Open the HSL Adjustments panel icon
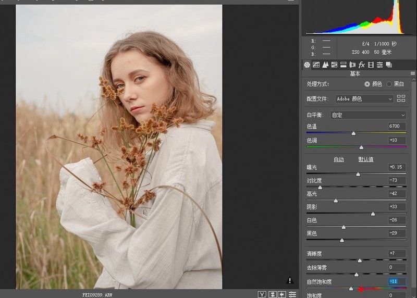 334,65
